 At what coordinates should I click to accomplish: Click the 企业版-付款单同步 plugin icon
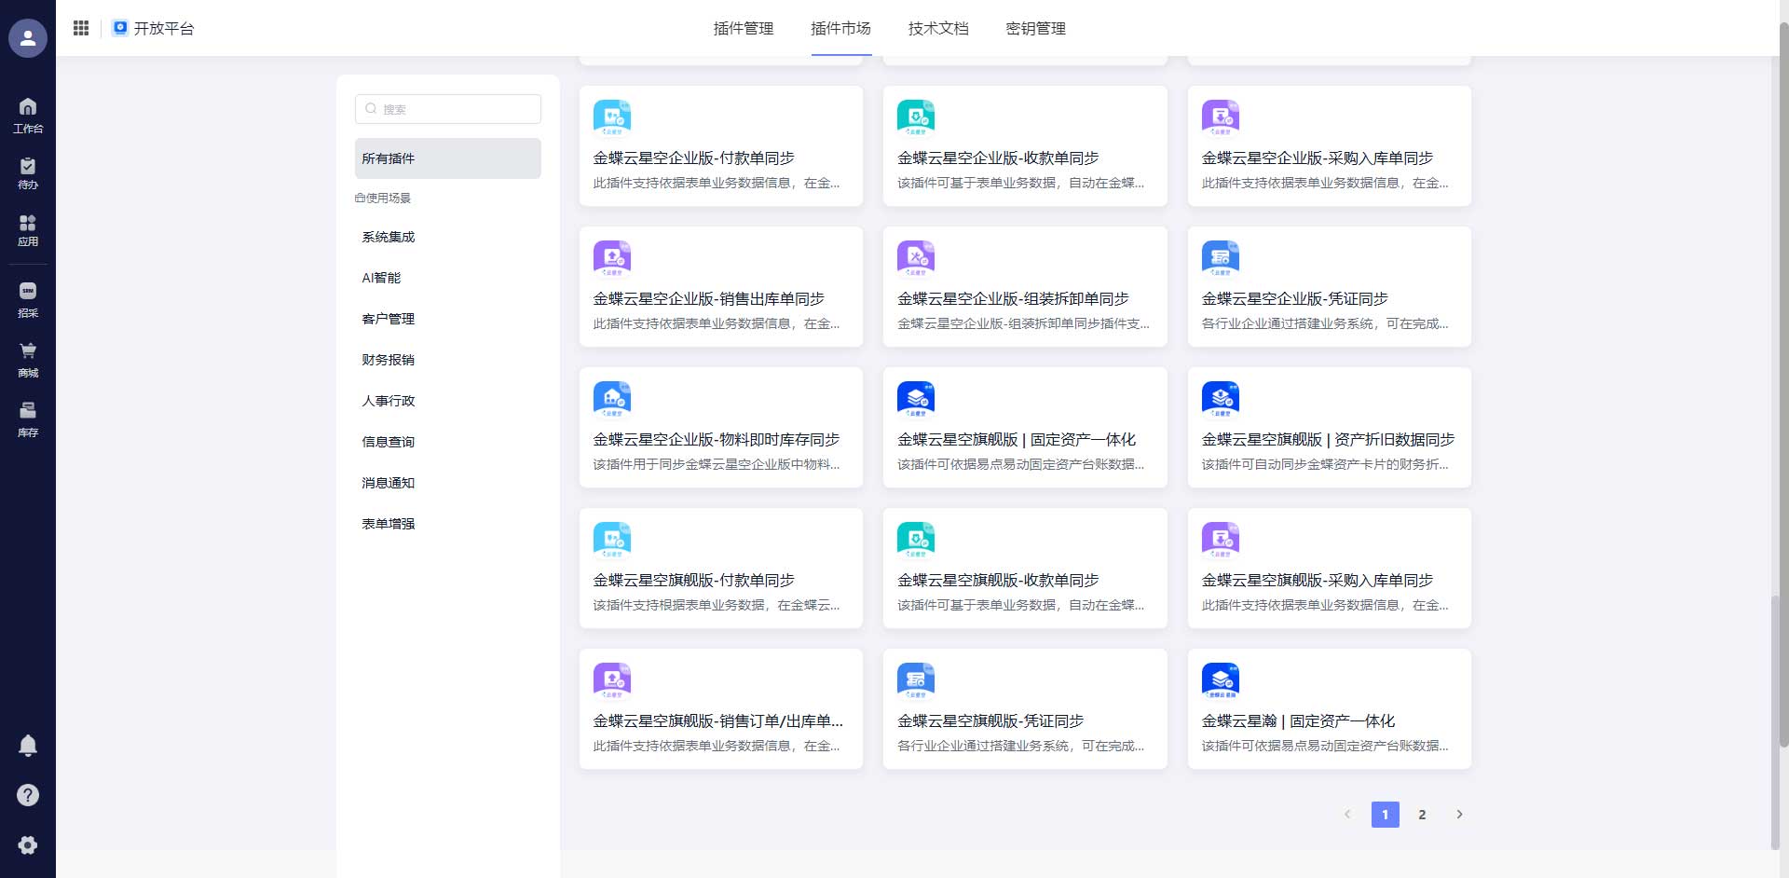(612, 117)
